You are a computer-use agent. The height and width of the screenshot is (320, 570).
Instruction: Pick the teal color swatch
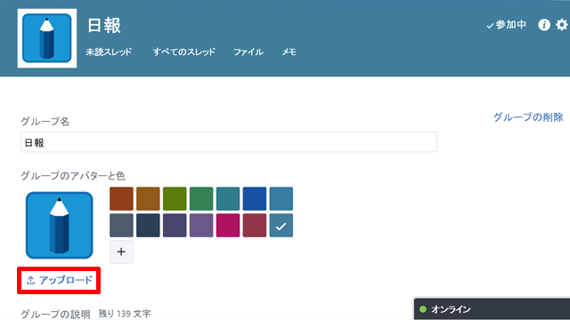(228, 199)
